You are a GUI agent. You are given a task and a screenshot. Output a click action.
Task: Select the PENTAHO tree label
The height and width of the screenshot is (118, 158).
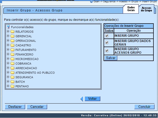(22, 86)
